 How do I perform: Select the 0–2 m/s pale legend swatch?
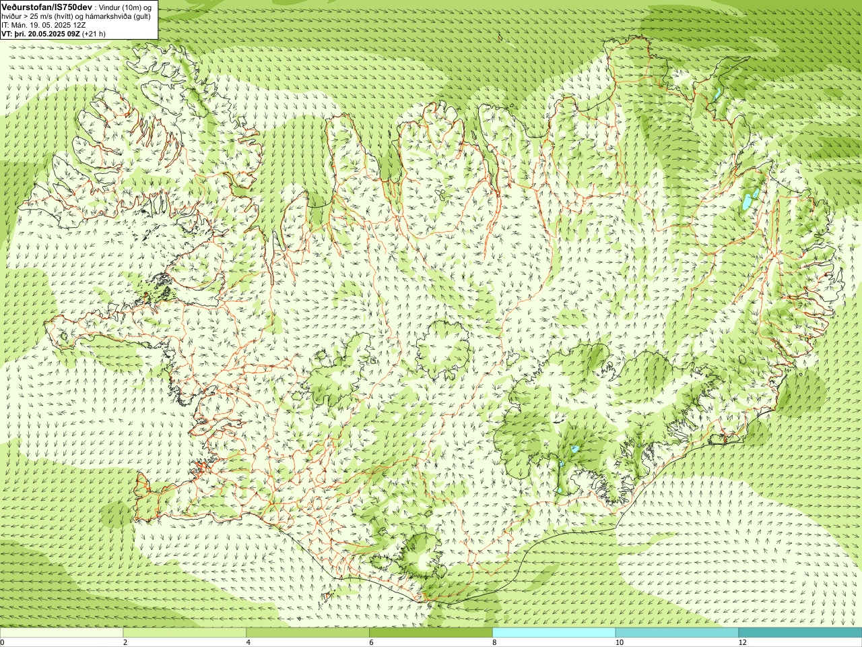click(61, 633)
